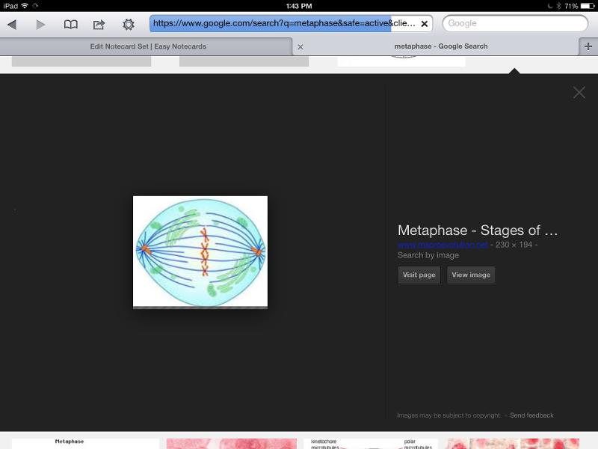
Task: Select the metaphase - Google Search tab
Action: 440,46
